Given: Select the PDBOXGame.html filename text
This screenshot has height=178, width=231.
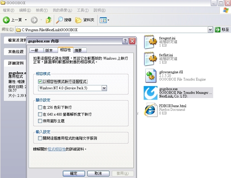Looking at the screenshot, I should coord(173,106).
